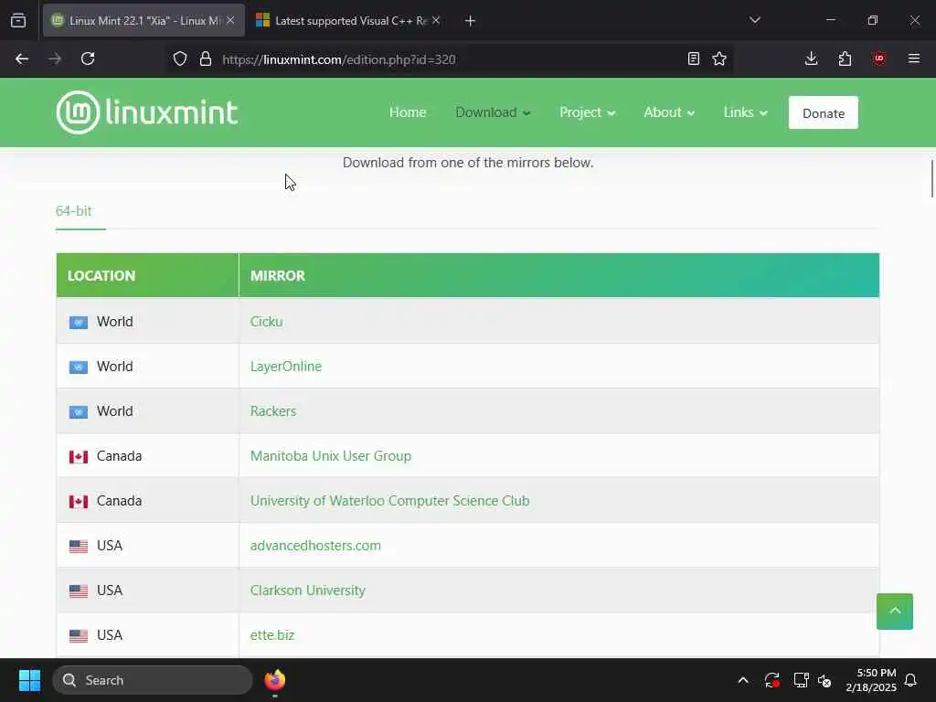Click Canada in the Manitoba row
This screenshot has height=702, width=936.
point(120,455)
